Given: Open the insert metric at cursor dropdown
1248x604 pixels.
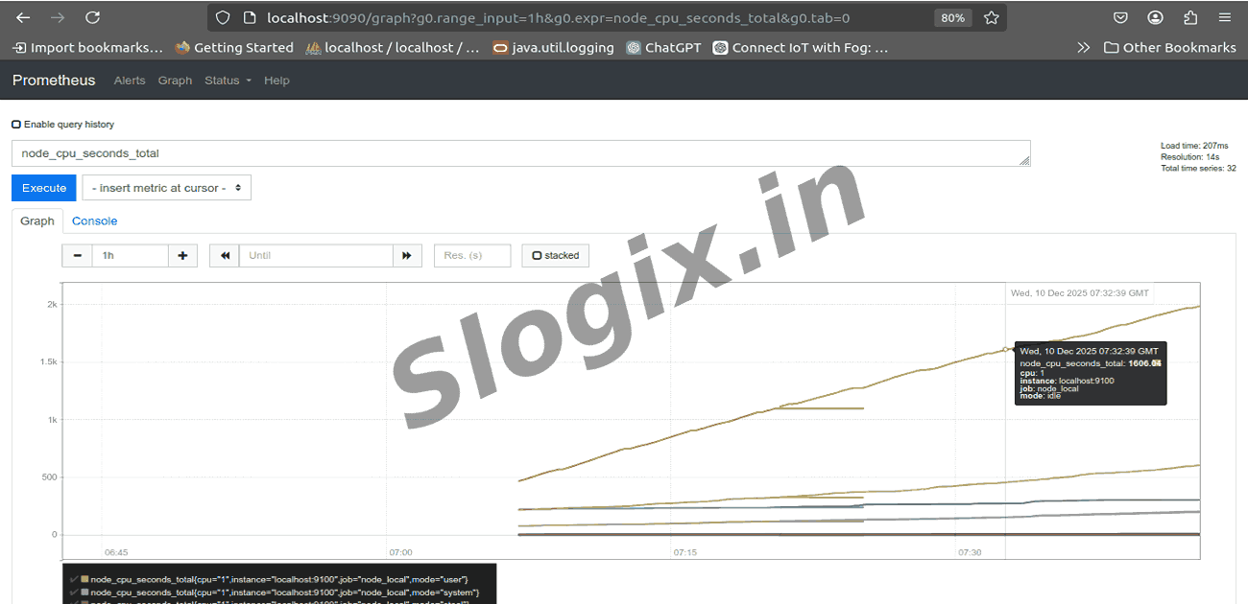Looking at the screenshot, I should click(166, 188).
